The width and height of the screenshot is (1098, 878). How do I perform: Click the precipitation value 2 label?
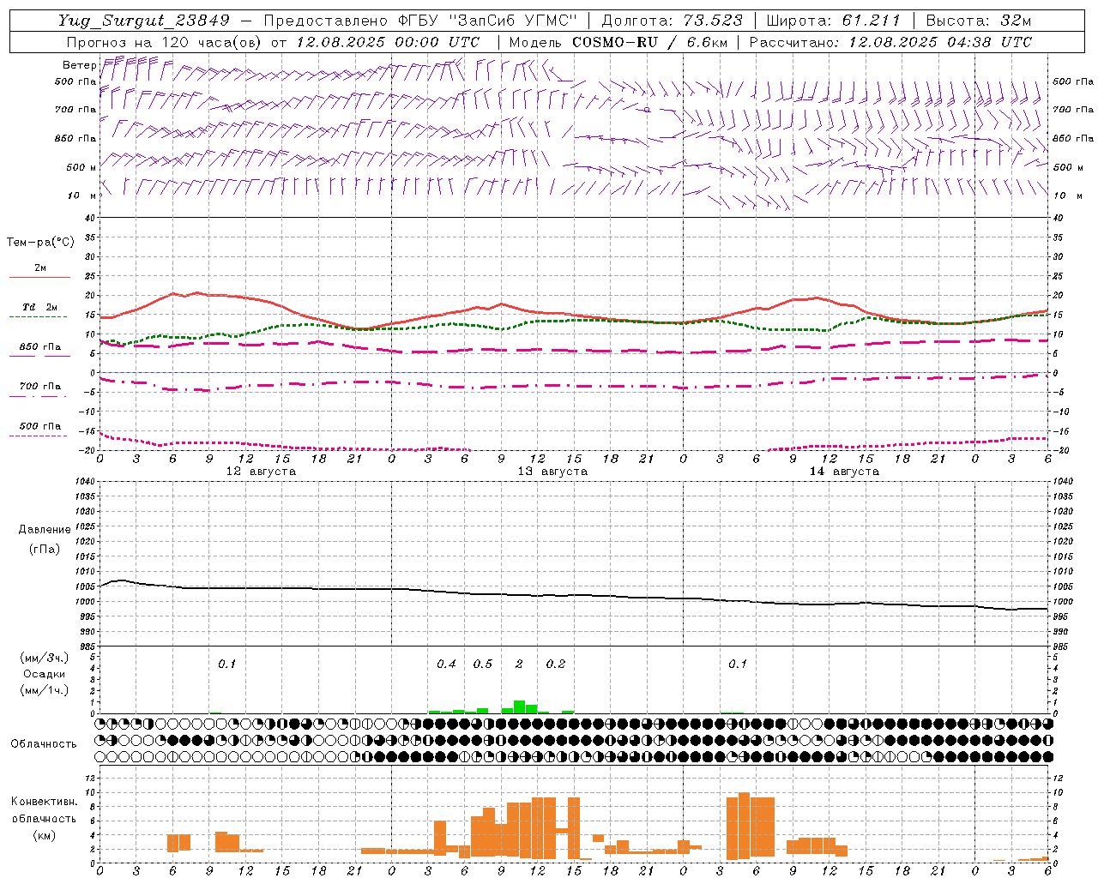(x=519, y=664)
